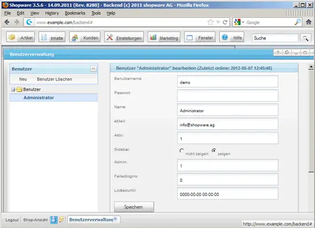Click the Speichern button
315x228 pixels.
pyautogui.click(x=134, y=207)
